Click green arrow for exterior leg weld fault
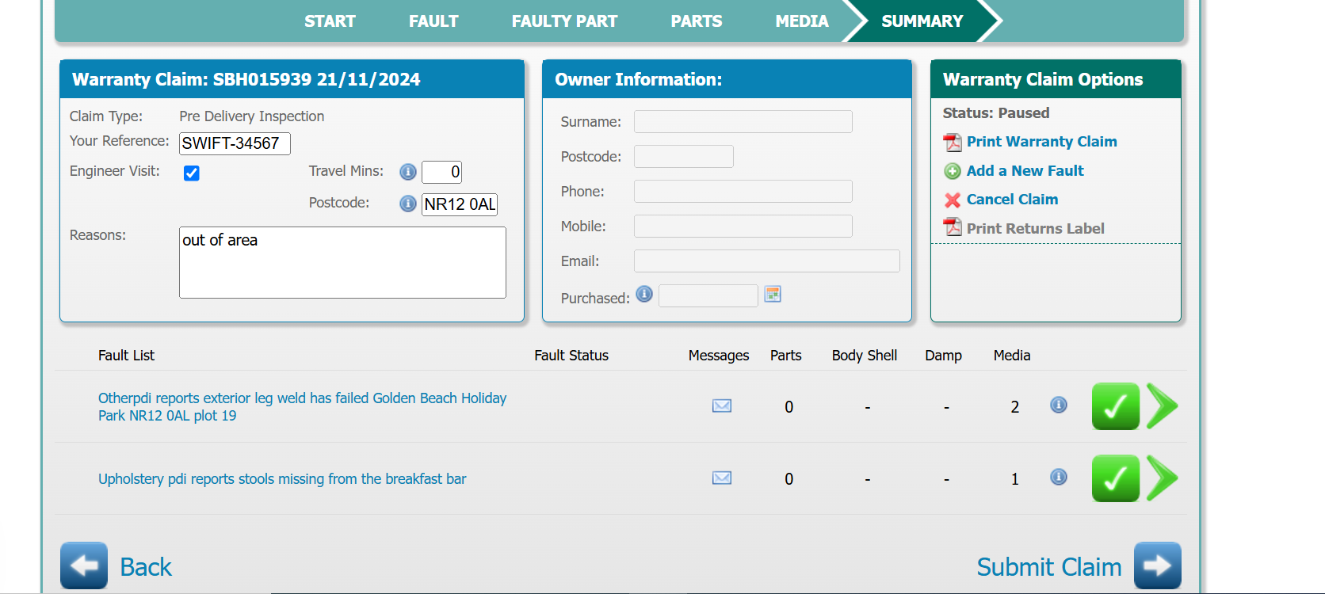Viewport: 1325px width, 594px height. click(x=1162, y=406)
